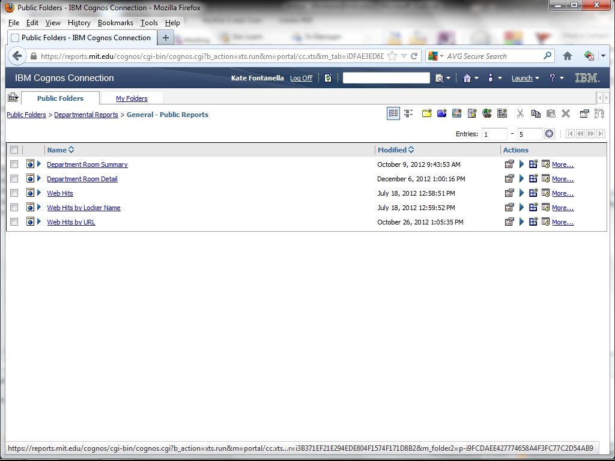615x461 pixels.
Task: Click the Copy icon in toolbar
Action: (x=536, y=113)
